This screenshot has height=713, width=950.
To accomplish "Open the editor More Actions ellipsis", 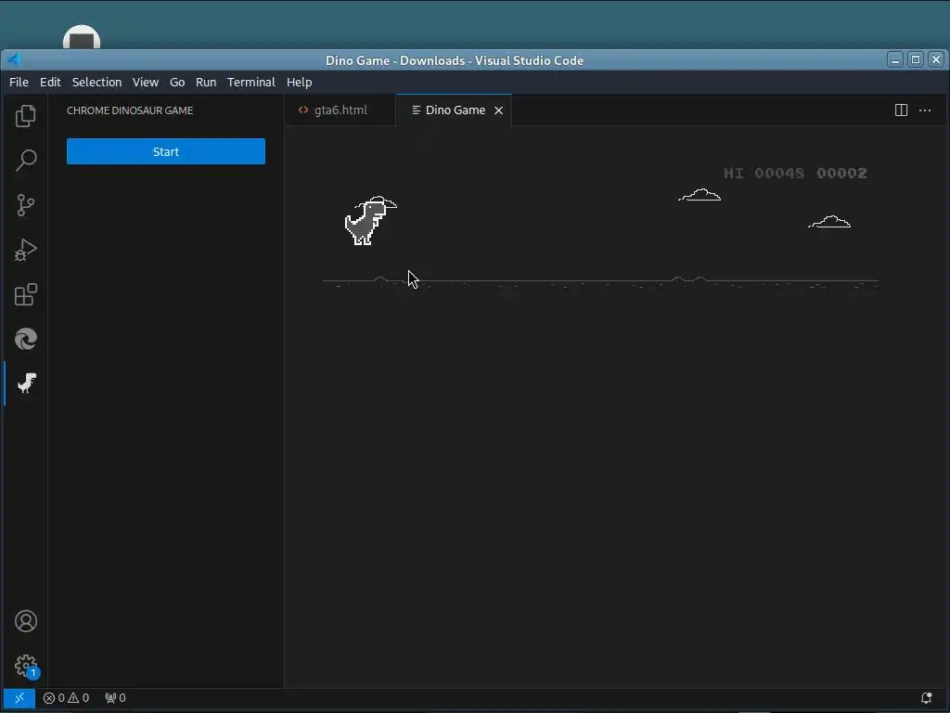I will 925,110.
